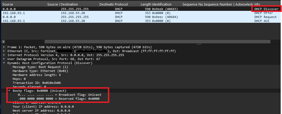Select the DHCP ACK packet row
Screen dimensions: 282x114
pos(141,21)
